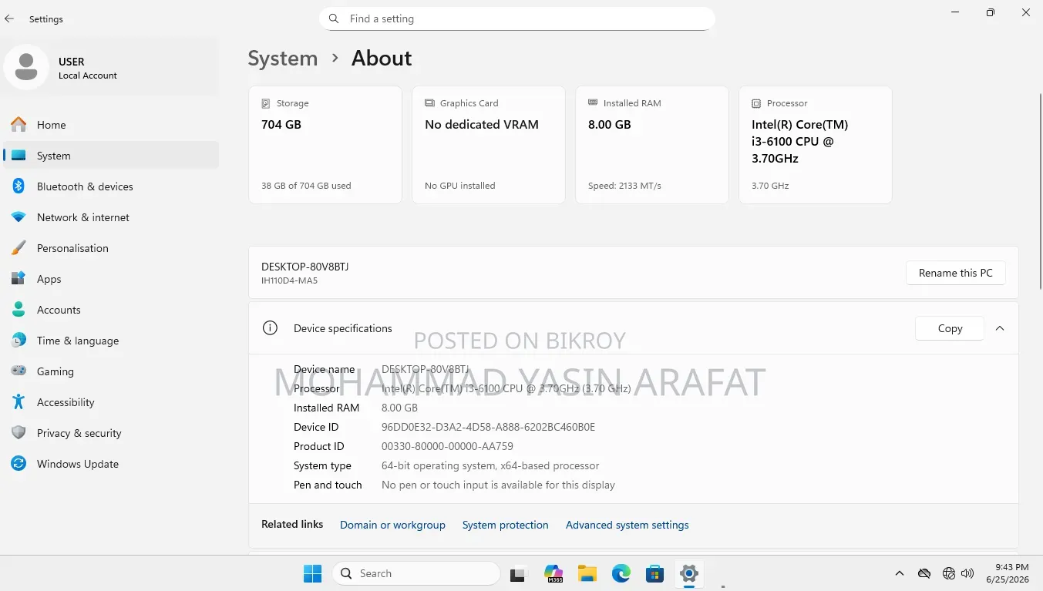This screenshot has height=591, width=1043.
Task: Open the Apps settings page
Action: [111, 279]
